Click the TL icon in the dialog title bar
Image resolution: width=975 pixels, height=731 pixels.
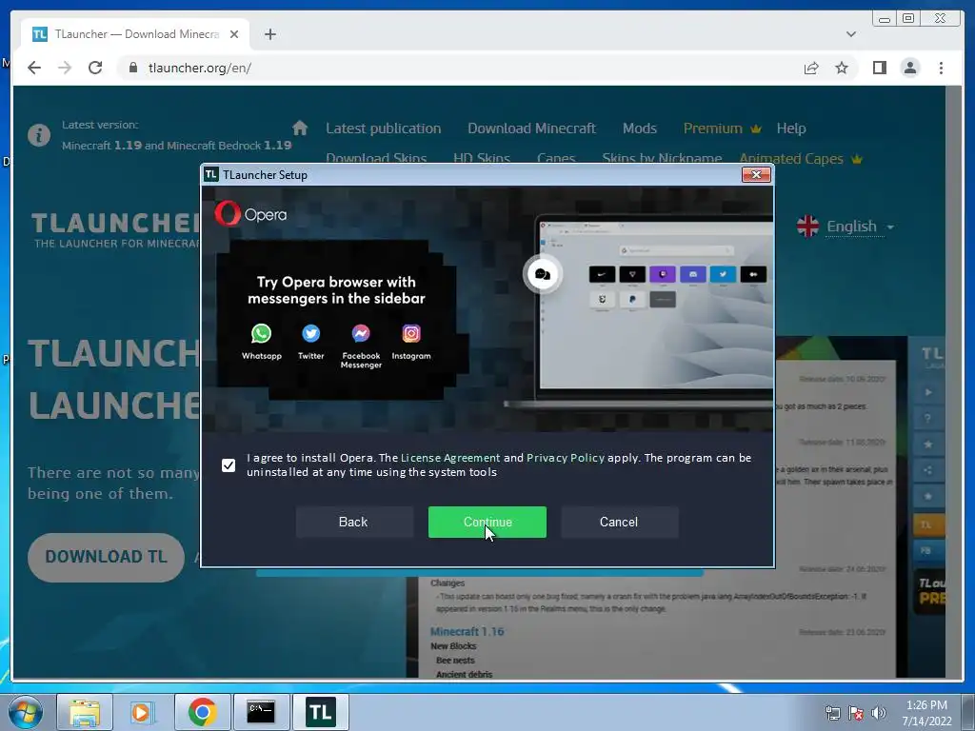coord(210,175)
